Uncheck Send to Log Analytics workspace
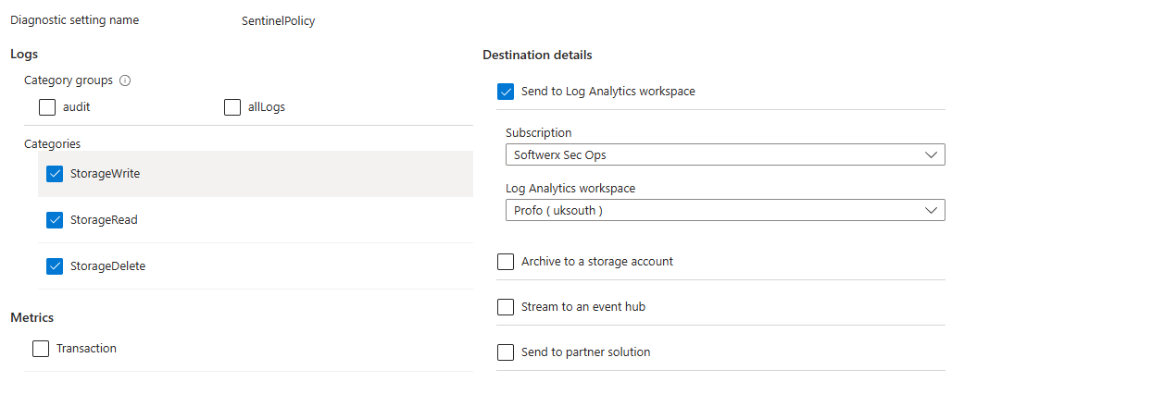This screenshot has height=407, width=1152. pyautogui.click(x=506, y=92)
